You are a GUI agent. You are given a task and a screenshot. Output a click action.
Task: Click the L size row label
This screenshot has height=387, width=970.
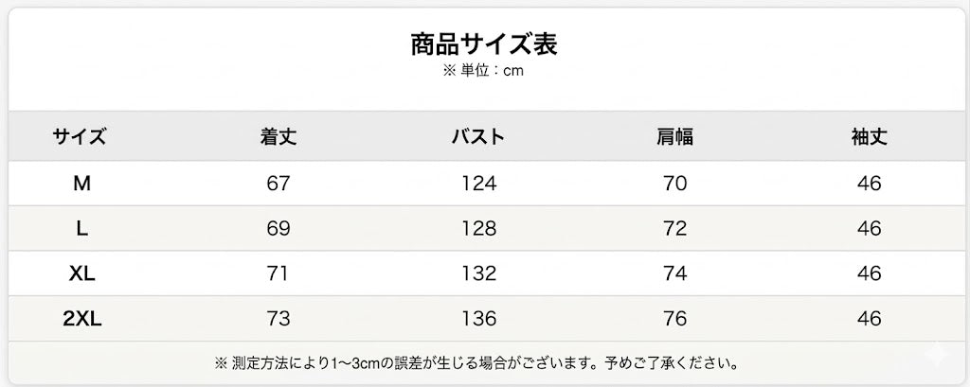click(x=81, y=229)
